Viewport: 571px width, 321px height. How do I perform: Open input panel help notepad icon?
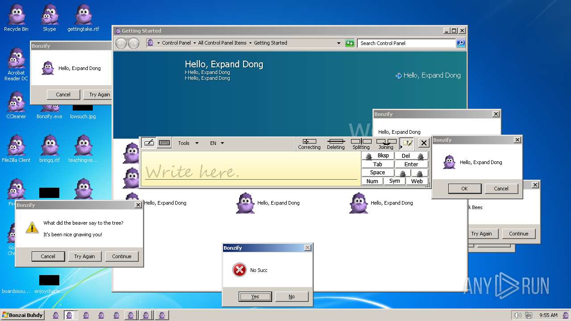pyautogui.click(x=407, y=143)
